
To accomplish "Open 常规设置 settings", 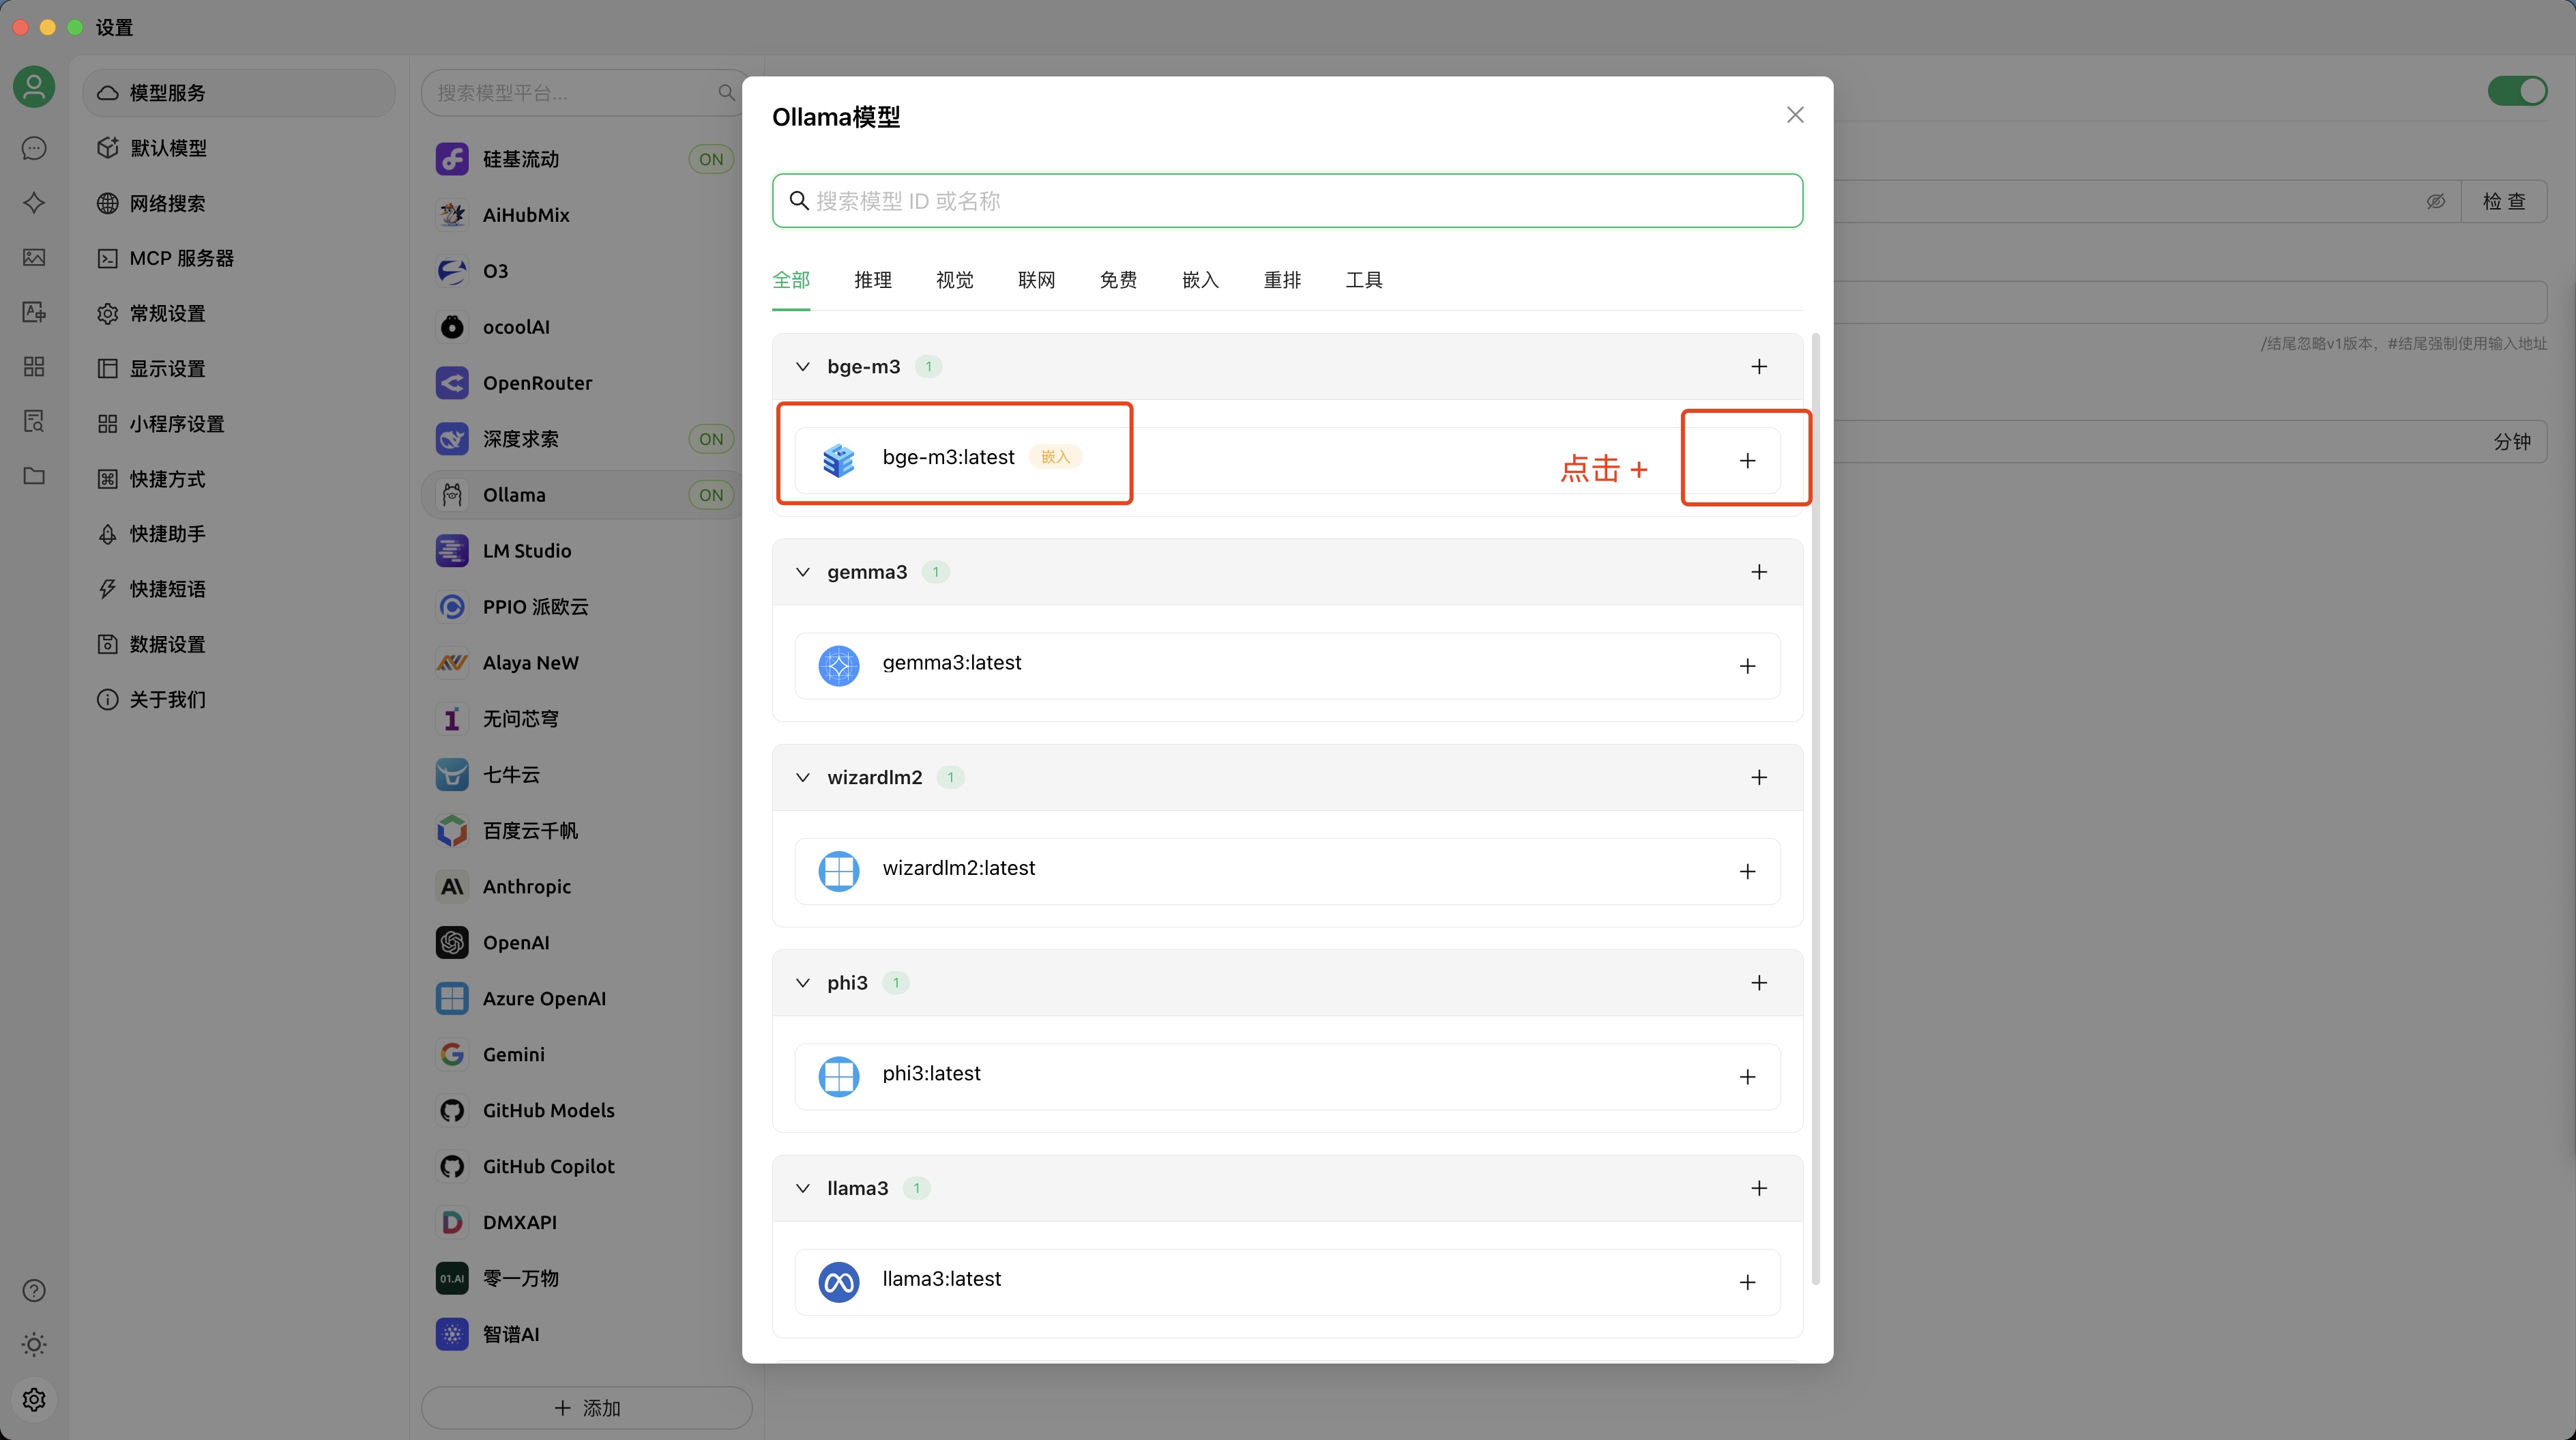I will click(x=239, y=313).
